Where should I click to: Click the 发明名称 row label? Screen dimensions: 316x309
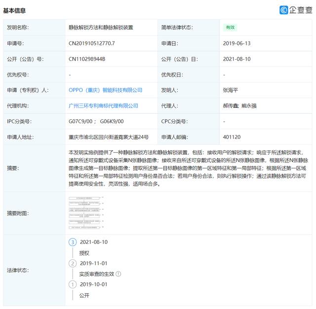pos(18,28)
